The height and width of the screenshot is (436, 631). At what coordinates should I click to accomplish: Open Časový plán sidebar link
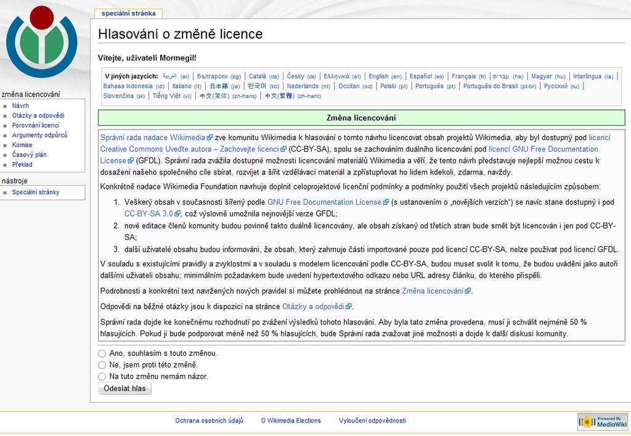point(30,155)
